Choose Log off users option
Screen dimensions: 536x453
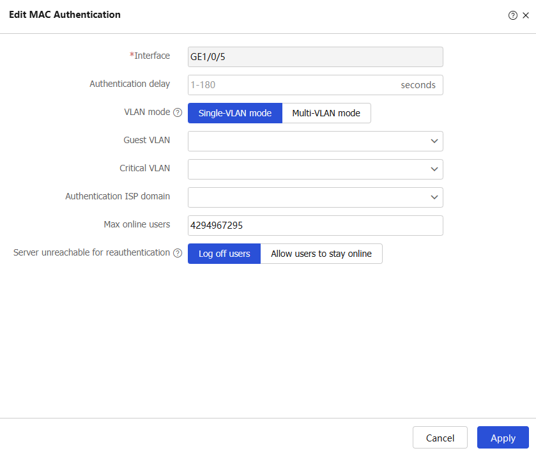point(224,254)
